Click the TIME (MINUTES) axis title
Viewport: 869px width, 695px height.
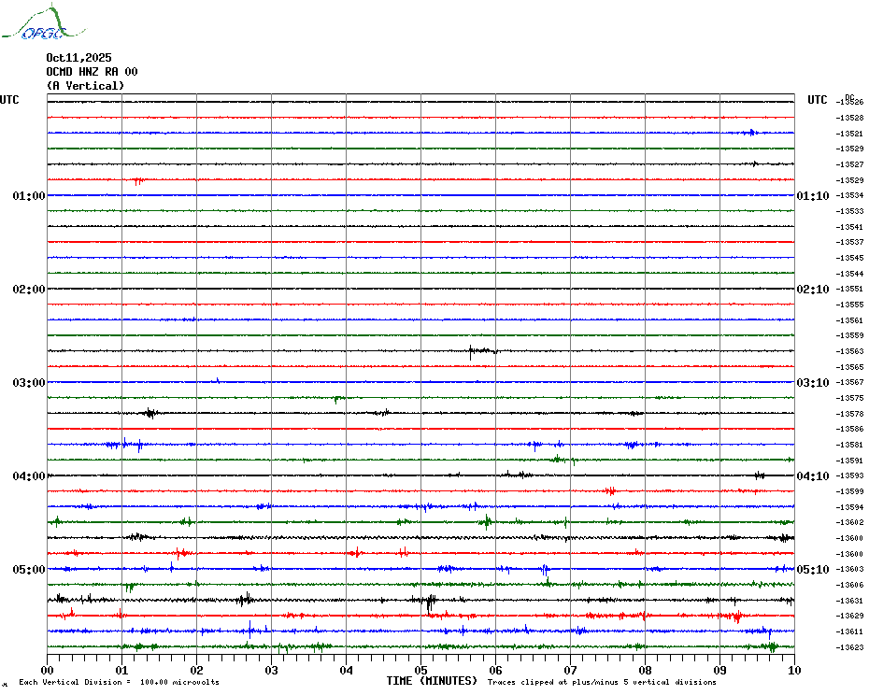(432, 681)
